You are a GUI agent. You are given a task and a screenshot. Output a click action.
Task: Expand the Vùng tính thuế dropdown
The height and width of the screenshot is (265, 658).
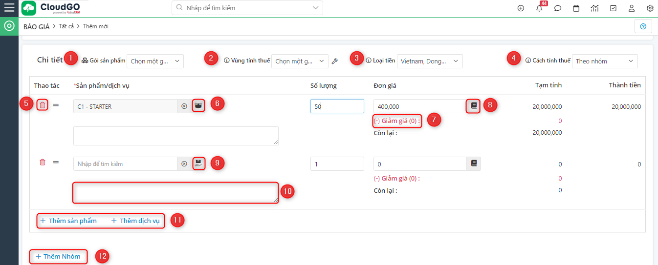299,61
